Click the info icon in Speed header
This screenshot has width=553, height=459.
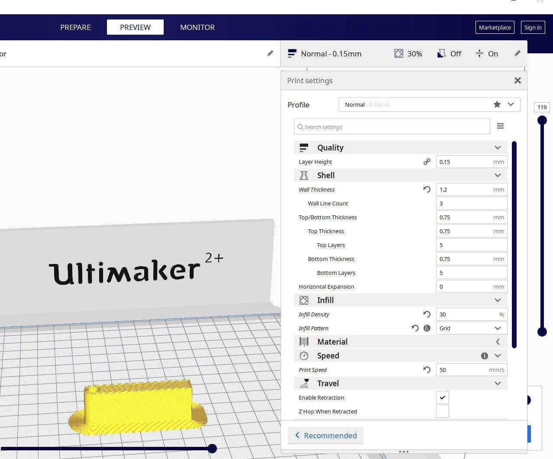tap(485, 356)
